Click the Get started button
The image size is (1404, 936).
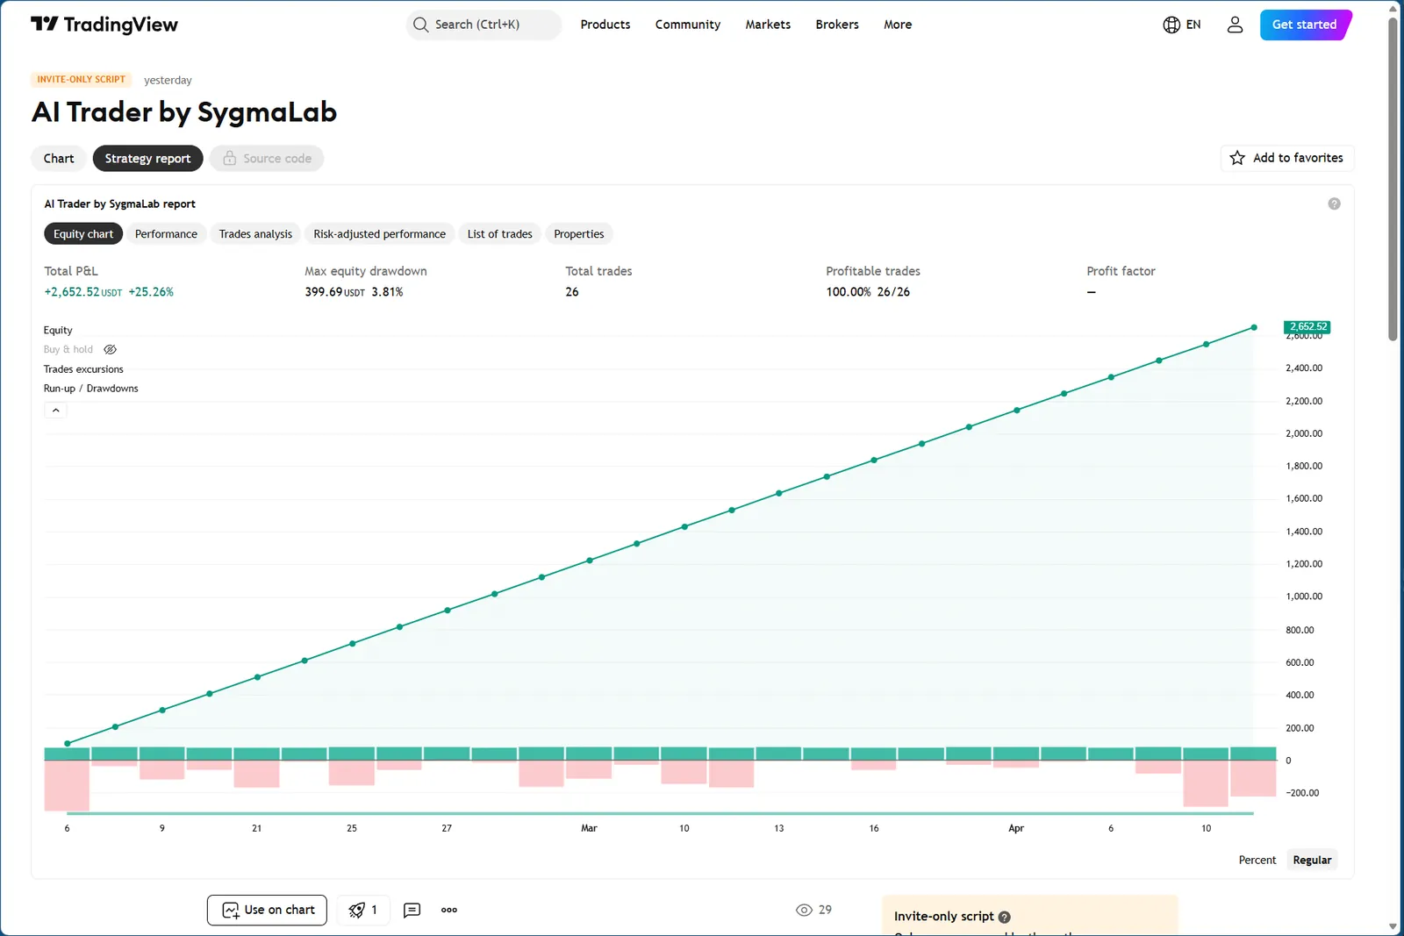tap(1305, 25)
